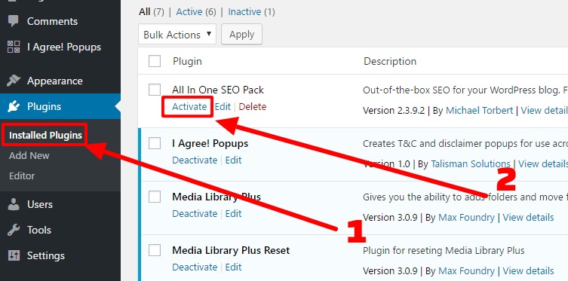
Task: Click the I Agree! Popups grid icon
Action: (x=14, y=47)
